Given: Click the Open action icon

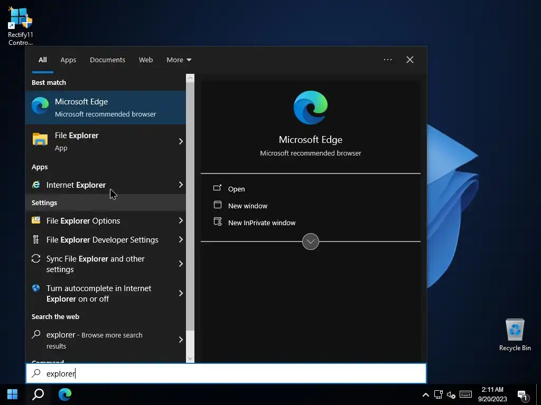Looking at the screenshot, I should [217, 188].
